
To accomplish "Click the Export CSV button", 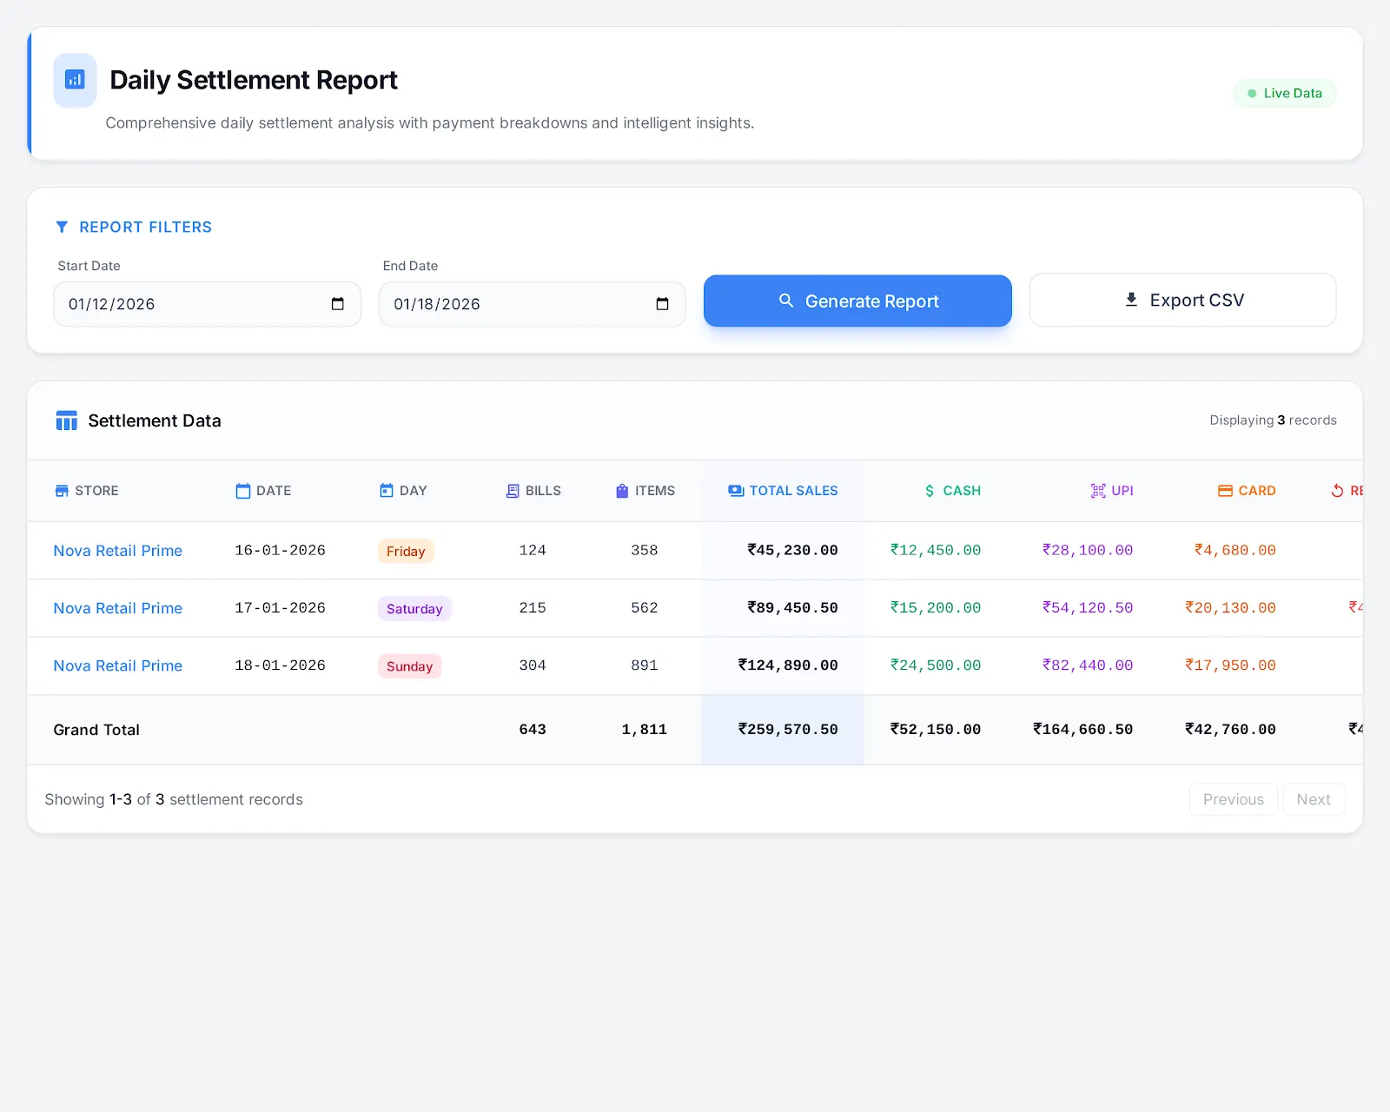I will tap(1182, 300).
